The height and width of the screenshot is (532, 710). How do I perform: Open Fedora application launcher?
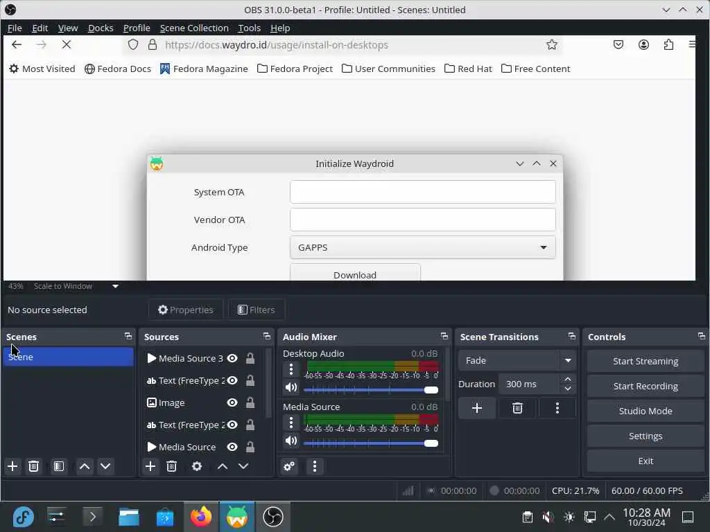point(23,517)
